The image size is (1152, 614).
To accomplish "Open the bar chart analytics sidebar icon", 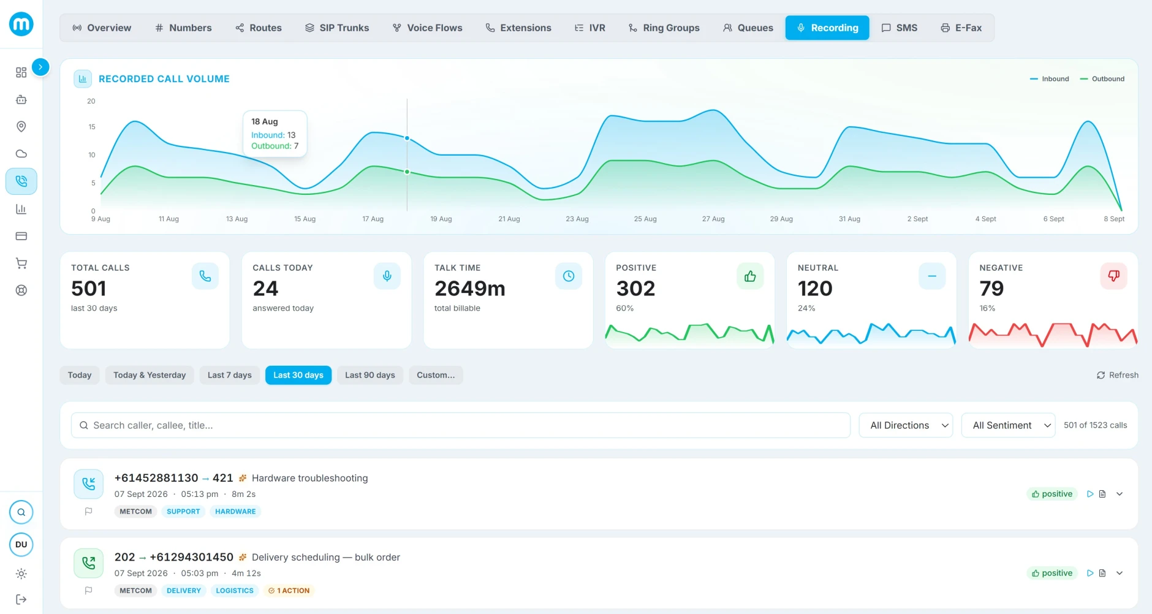I will click(x=21, y=209).
